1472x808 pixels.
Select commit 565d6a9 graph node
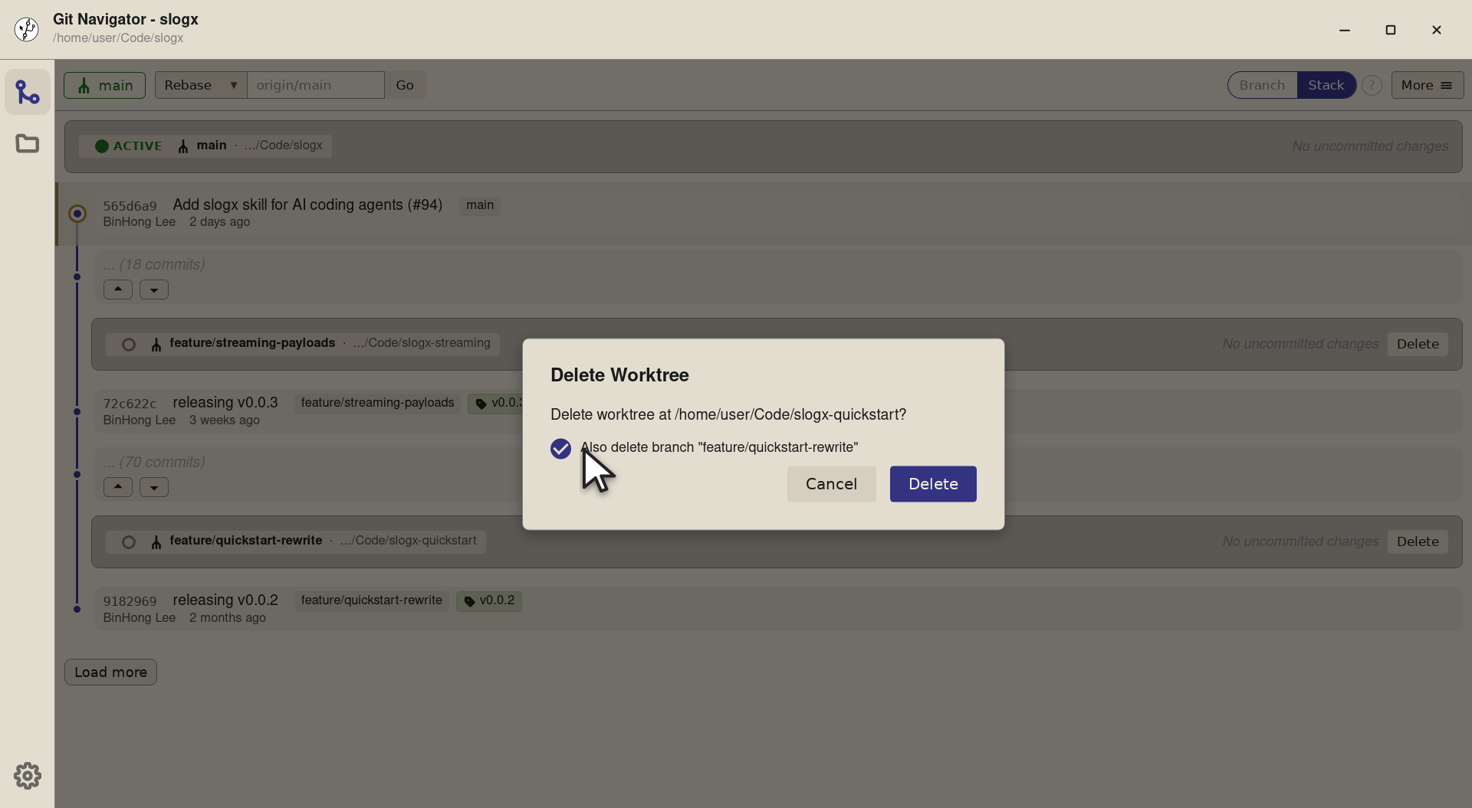pos(77,214)
